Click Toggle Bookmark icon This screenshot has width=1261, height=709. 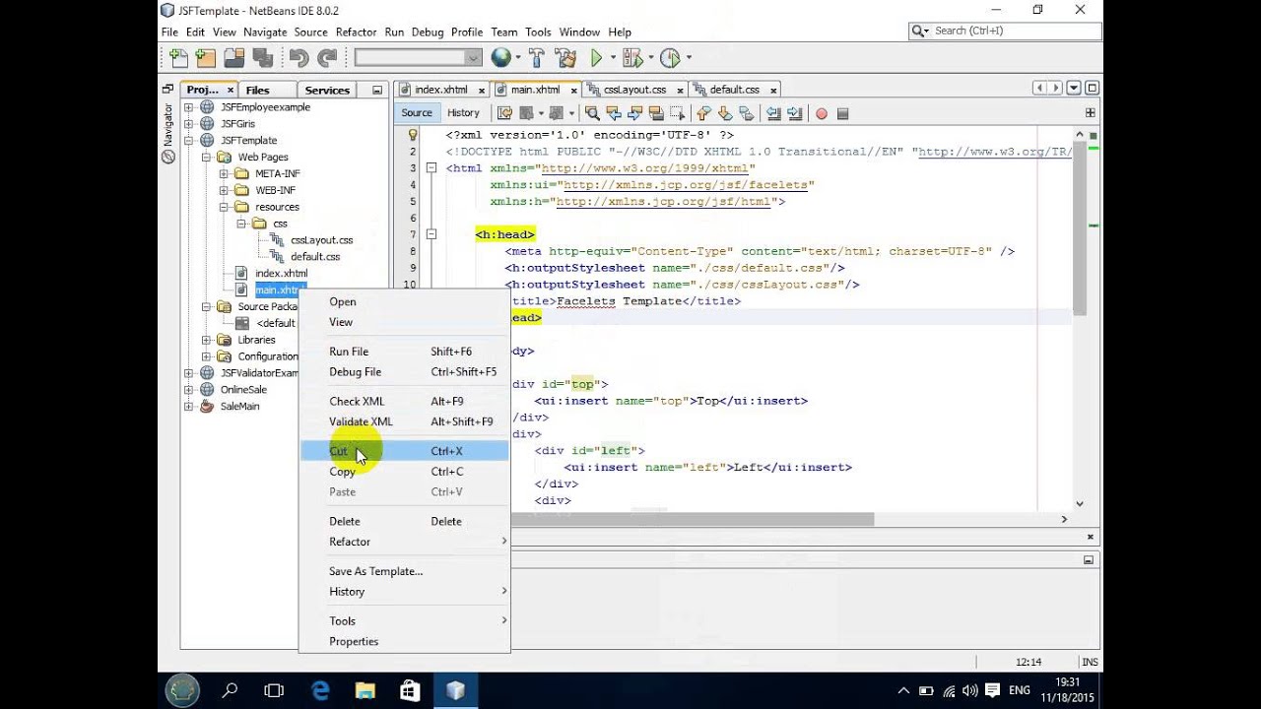pos(747,113)
